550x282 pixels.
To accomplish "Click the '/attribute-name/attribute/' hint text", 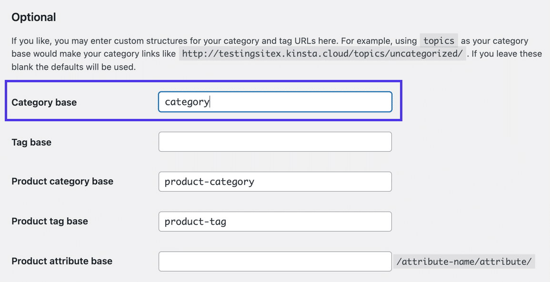I will [464, 261].
